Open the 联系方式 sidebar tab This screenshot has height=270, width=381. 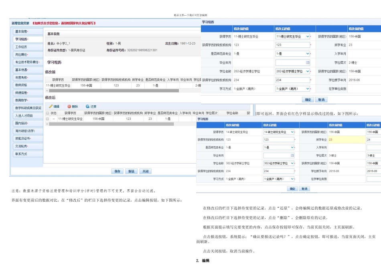click(x=28, y=154)
